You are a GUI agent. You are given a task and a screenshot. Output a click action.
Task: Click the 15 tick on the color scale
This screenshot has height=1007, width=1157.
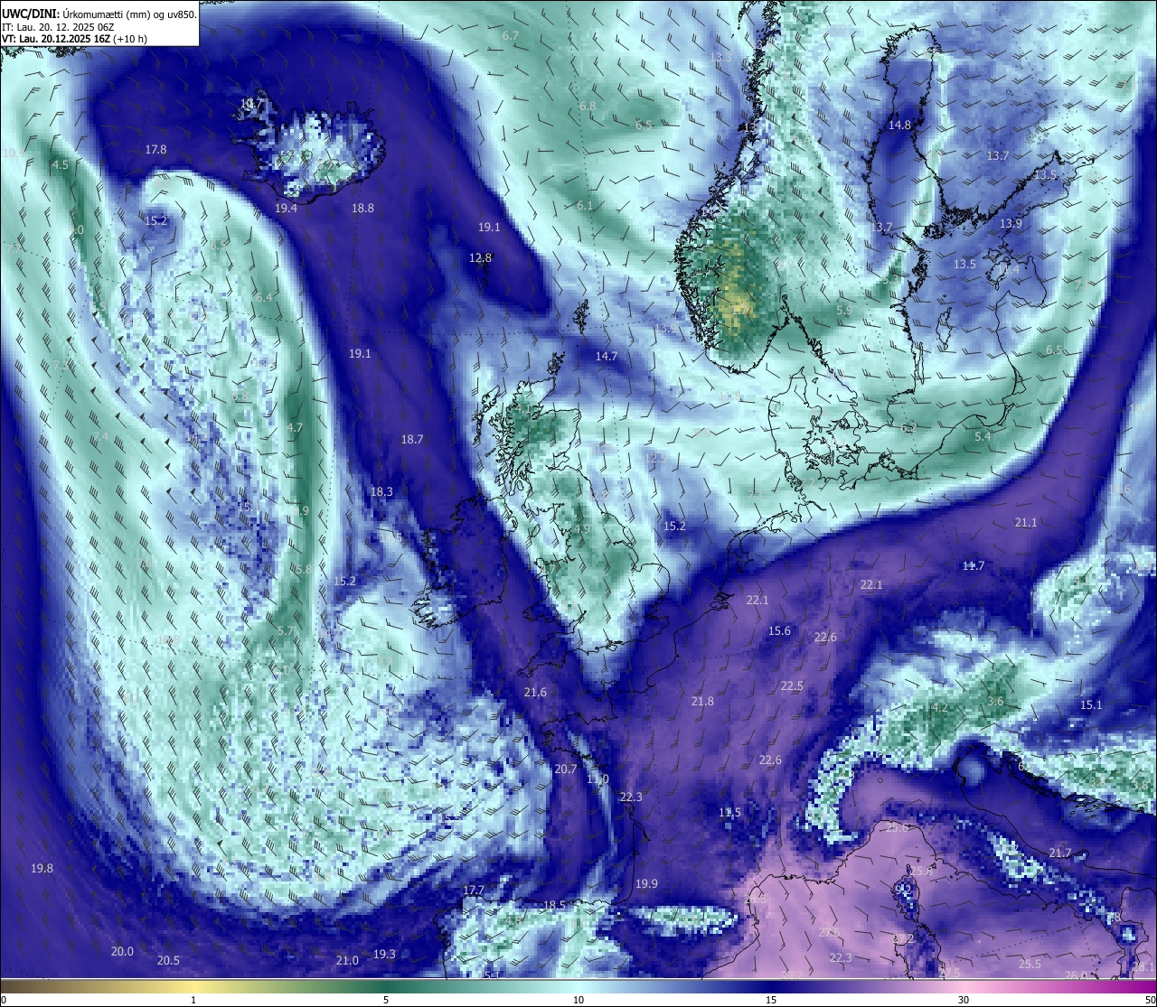coord(771,999)
